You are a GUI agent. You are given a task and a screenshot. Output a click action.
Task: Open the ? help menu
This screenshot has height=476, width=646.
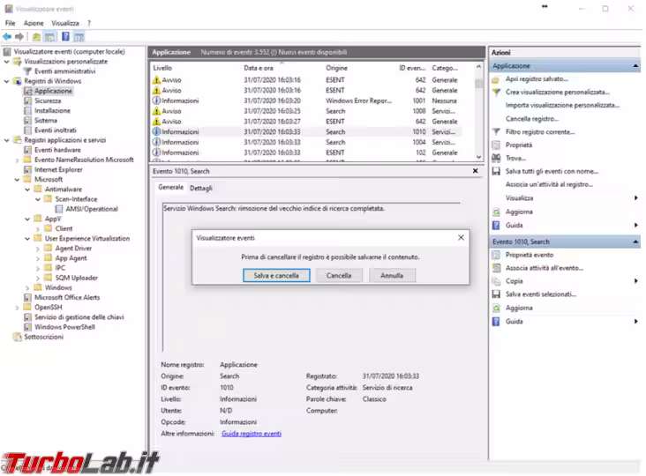[x=89, y=24]
